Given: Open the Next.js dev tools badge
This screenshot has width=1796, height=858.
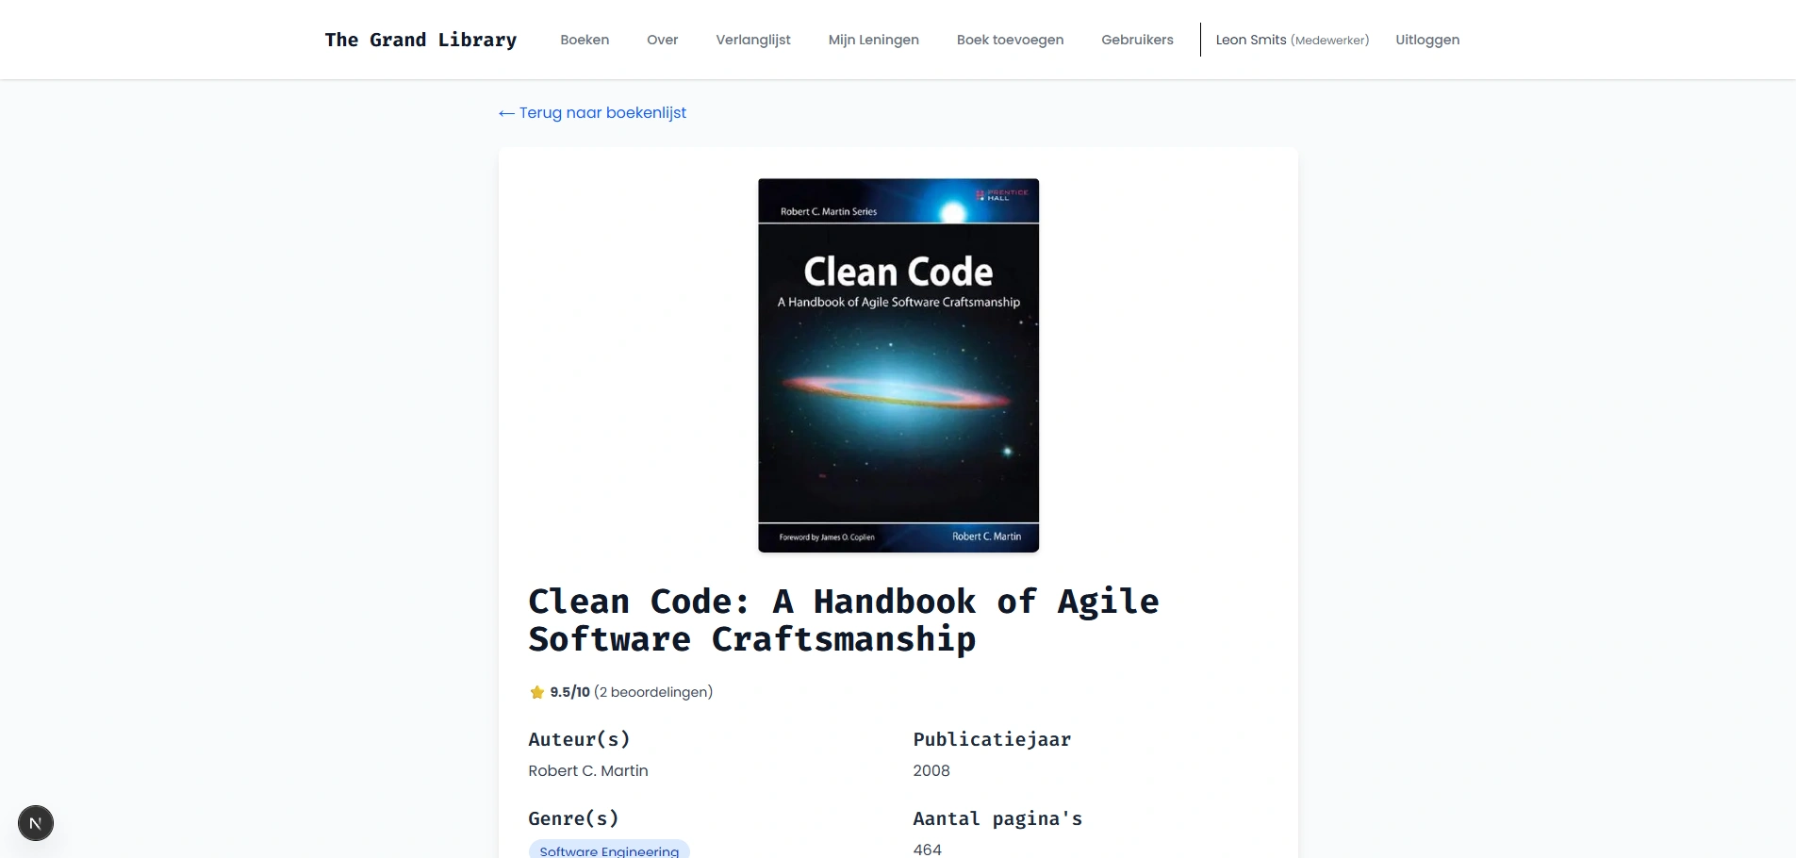Looking at the screenshot, I should 36,823.
